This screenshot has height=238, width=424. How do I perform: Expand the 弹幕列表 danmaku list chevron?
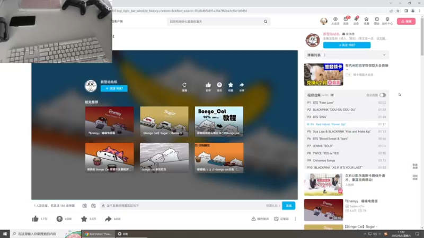click(384, 55)
